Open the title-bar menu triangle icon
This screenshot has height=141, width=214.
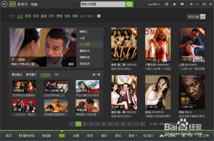pyautogui.click(x=191, y=4)
